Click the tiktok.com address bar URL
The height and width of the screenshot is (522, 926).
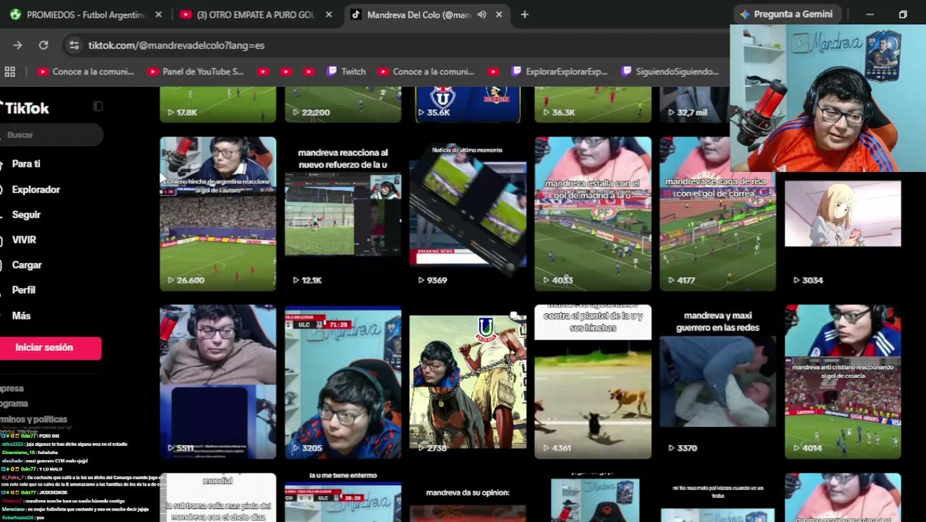pyautogui.click(x=176, y=45)
